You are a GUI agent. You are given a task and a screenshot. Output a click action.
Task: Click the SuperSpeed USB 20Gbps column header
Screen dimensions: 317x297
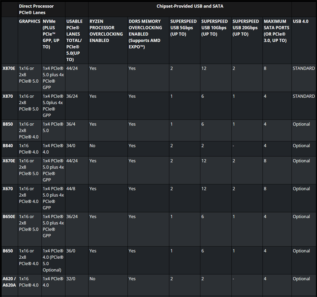(x=246, y=28)
